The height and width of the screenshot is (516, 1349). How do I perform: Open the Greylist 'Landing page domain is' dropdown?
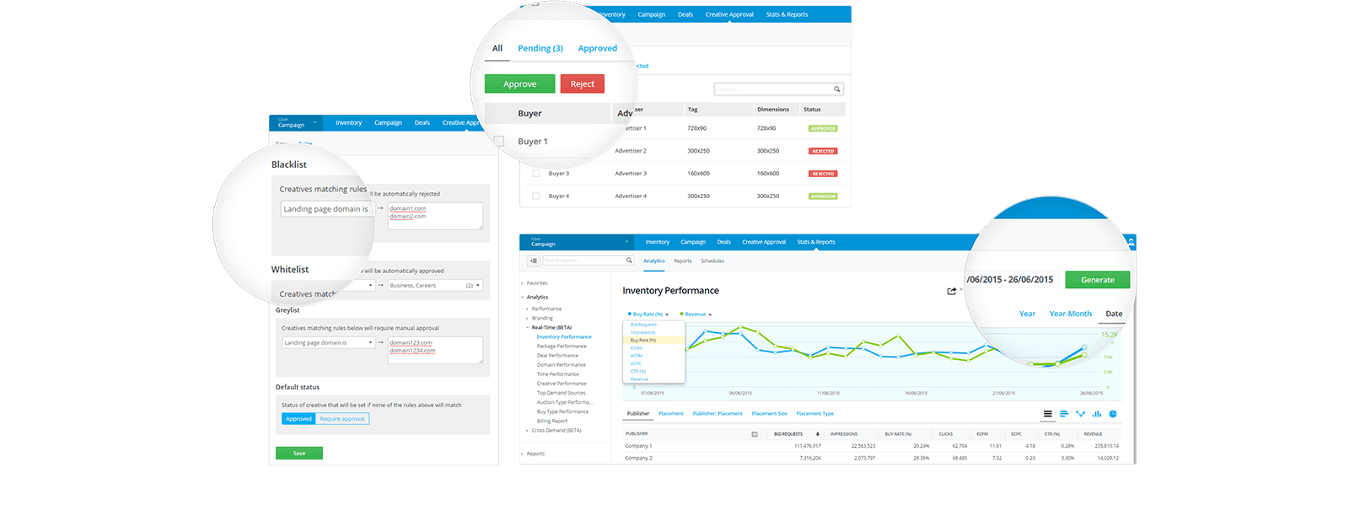click(328, 343)
